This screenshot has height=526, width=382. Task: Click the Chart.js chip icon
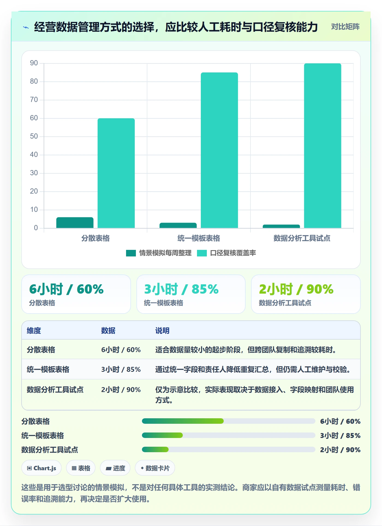(29, 468)
